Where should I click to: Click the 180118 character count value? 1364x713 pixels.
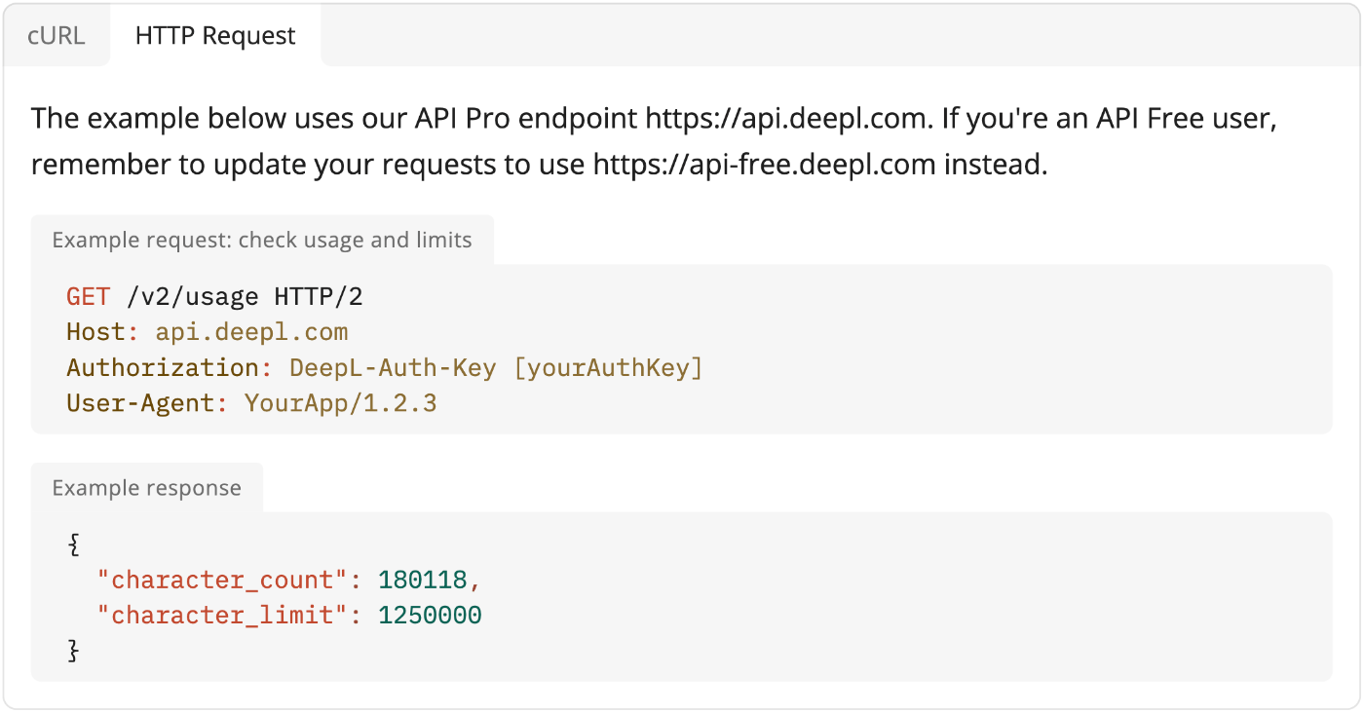pyautogui.click(x=423, y=581)
